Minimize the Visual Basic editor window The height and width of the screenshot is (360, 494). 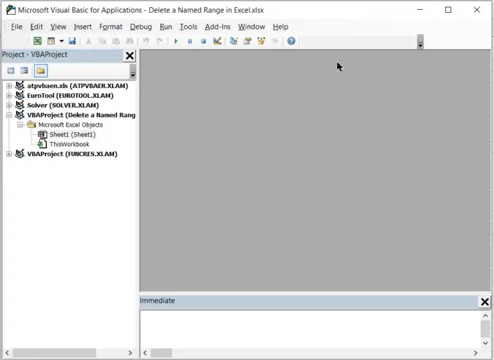pos(420,10)
